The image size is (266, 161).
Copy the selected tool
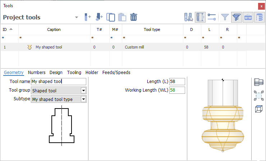[x=111, y=17]
